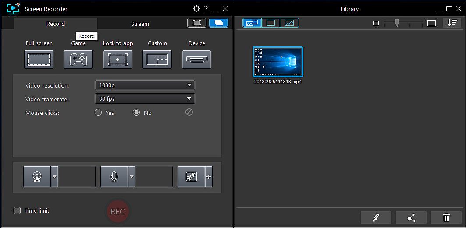Edit the selected video with pencil icon

(x=376, y=217)
